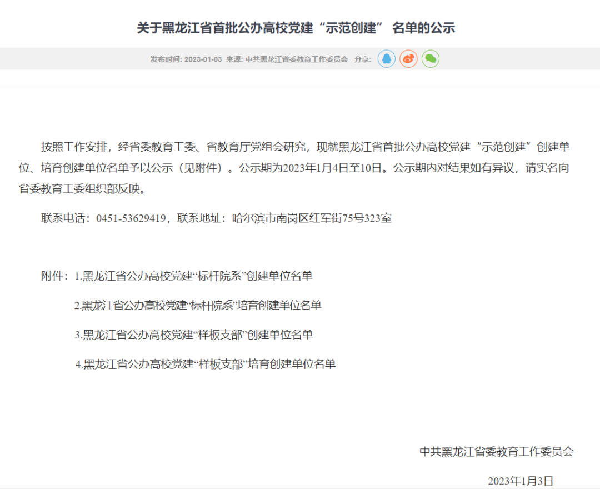Viewport: 600px width, 489px height.
Task: Click the 附件 label before the attachment list
Action: (54, 276)
